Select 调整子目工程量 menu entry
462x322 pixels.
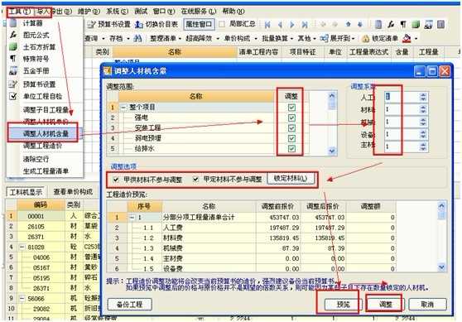point(46,109)
